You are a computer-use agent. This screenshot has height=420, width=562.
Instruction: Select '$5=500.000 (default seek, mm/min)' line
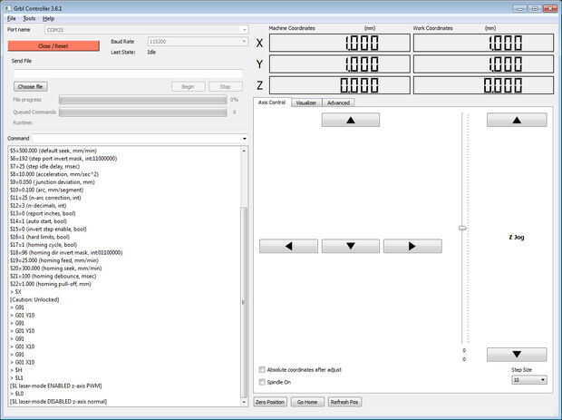tap(53, 151)
